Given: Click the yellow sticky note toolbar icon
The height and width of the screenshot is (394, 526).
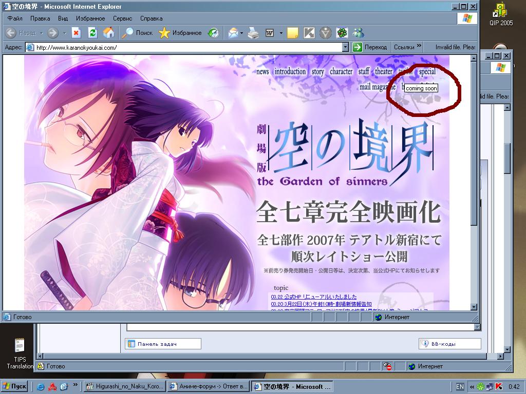Looking at the screenshot, I should pyautogui.click(x=292, y=33).
